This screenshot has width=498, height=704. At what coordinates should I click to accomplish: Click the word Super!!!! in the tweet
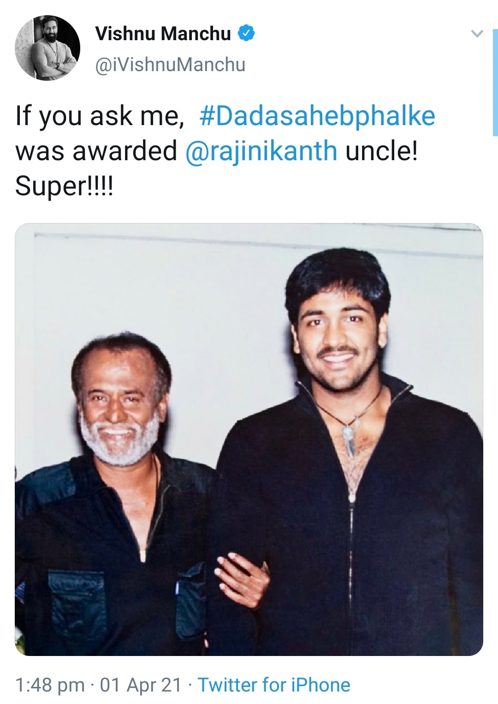(x=64, y=187)
